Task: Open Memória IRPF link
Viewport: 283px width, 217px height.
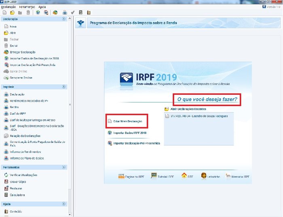Action: (237, 176)
